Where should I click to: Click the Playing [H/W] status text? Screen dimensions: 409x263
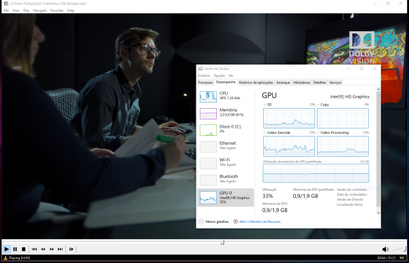pos(20,258)
